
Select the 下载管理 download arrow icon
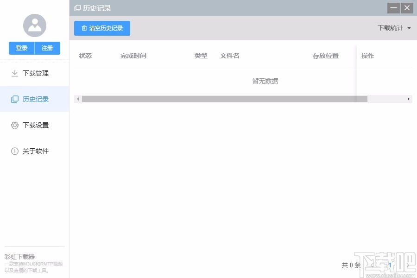click(x=14, y=73)
